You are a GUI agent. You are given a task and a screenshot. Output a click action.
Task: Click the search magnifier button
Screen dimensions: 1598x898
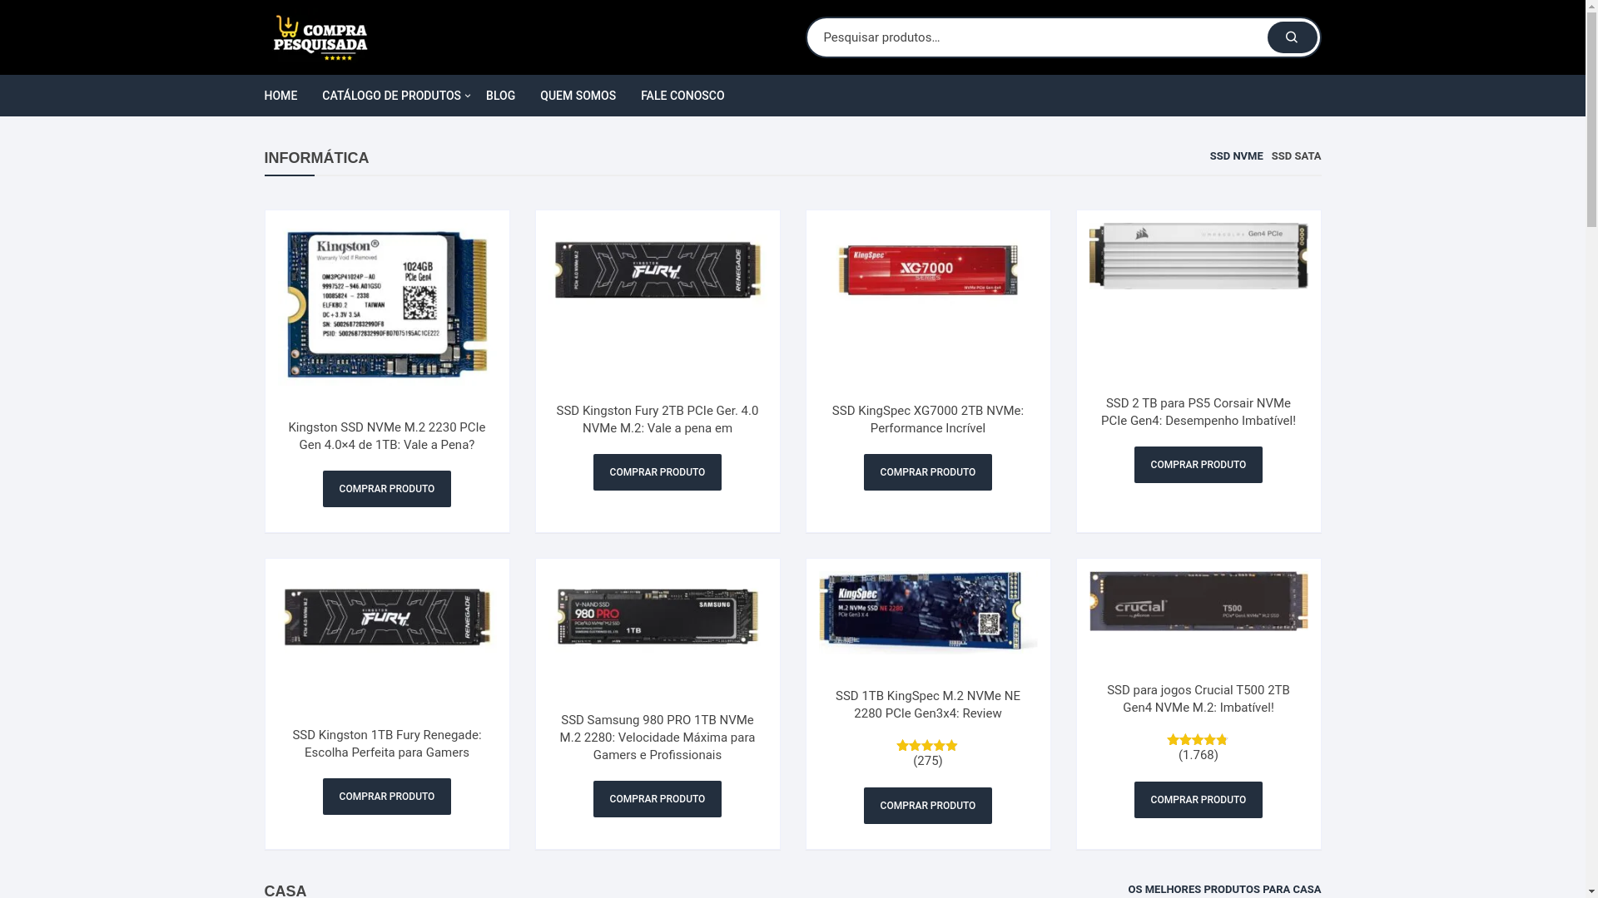coord(1292,37)
